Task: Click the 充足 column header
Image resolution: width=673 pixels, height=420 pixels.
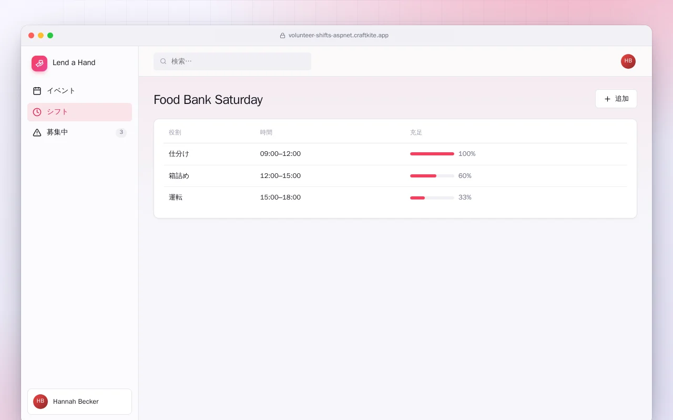Action: click(416, 132)
